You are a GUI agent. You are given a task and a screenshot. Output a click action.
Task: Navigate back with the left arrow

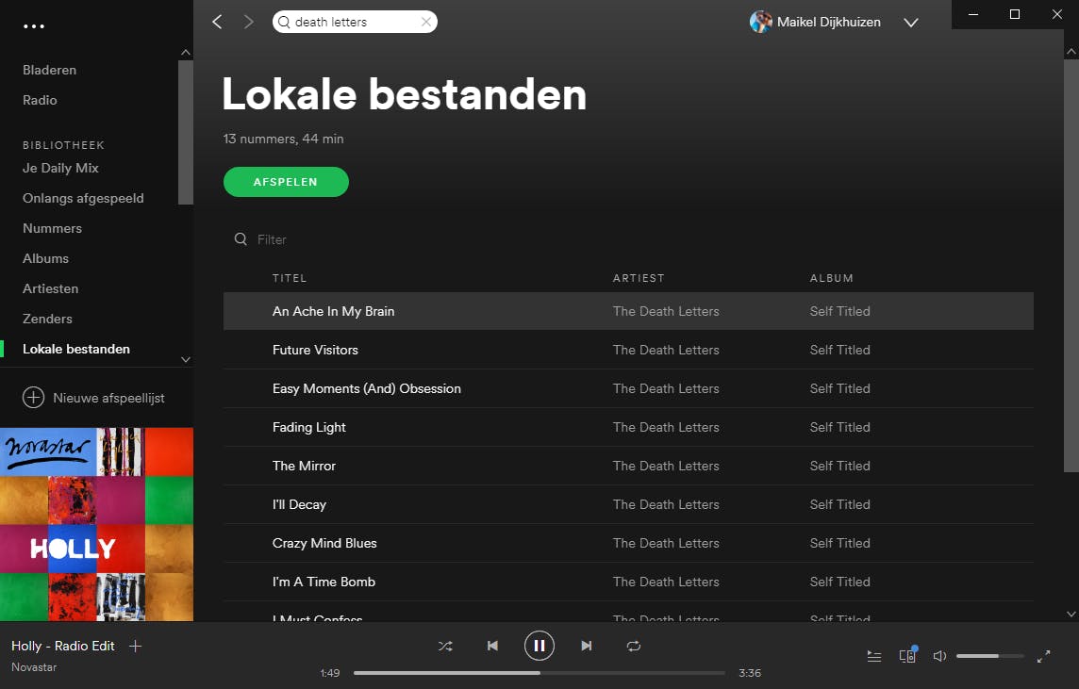pos(218,22)
